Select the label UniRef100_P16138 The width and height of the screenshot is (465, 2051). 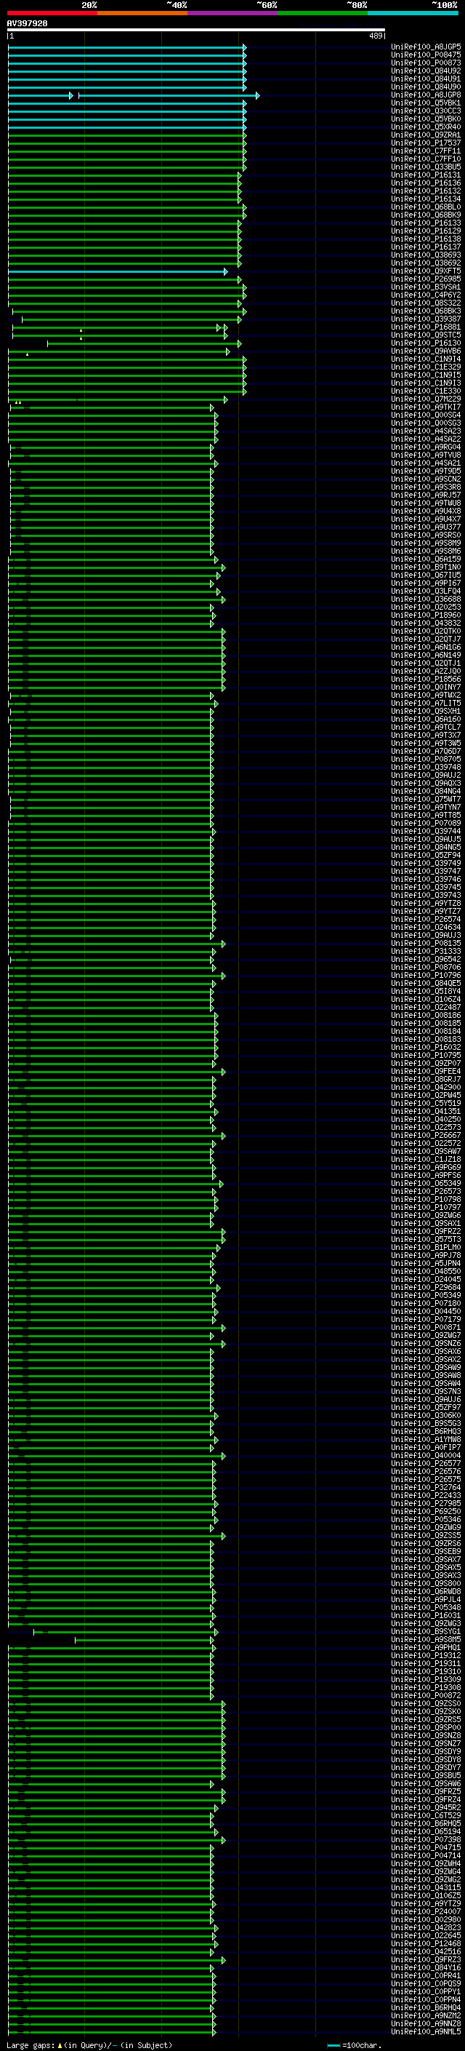pos(426,239)
